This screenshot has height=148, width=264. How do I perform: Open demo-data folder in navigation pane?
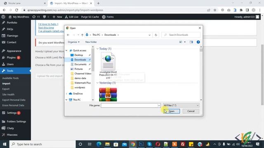tap(80, 78)
